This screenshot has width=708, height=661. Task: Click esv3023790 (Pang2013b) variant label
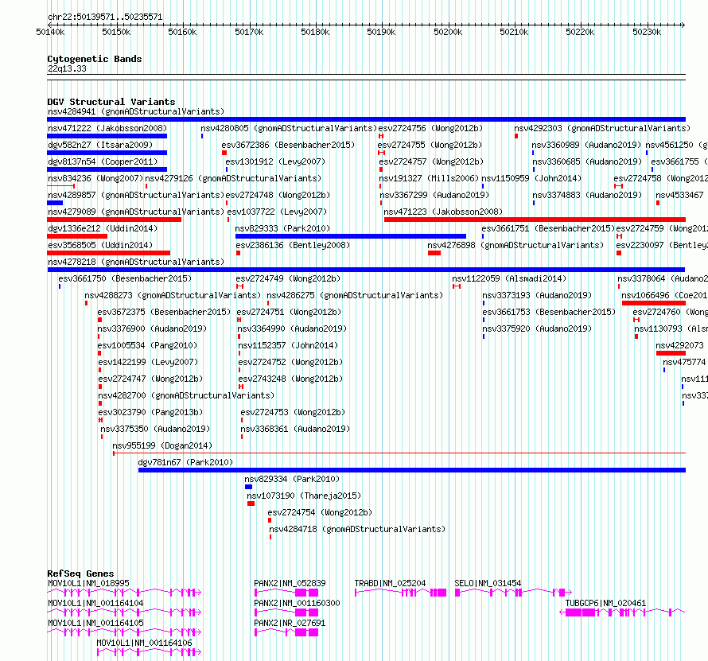[x=150, y=412]
